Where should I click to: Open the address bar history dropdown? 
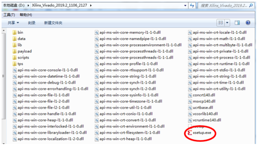point(185,6)
